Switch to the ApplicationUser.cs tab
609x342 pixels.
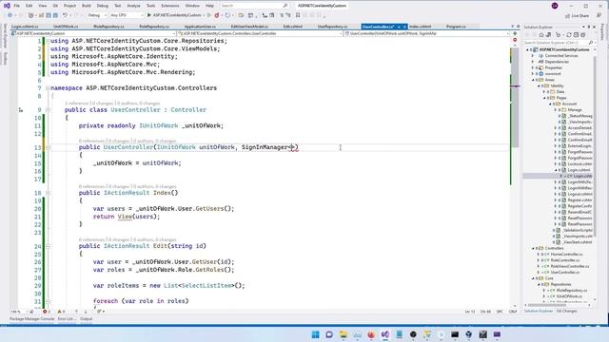(200, 27)
